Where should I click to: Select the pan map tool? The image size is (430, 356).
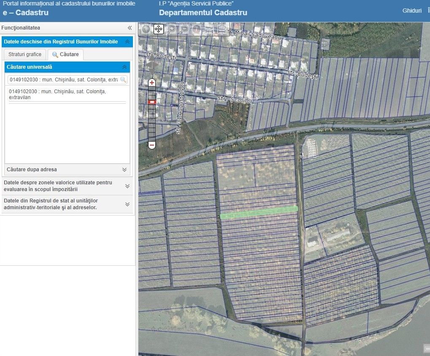[159, 29]
